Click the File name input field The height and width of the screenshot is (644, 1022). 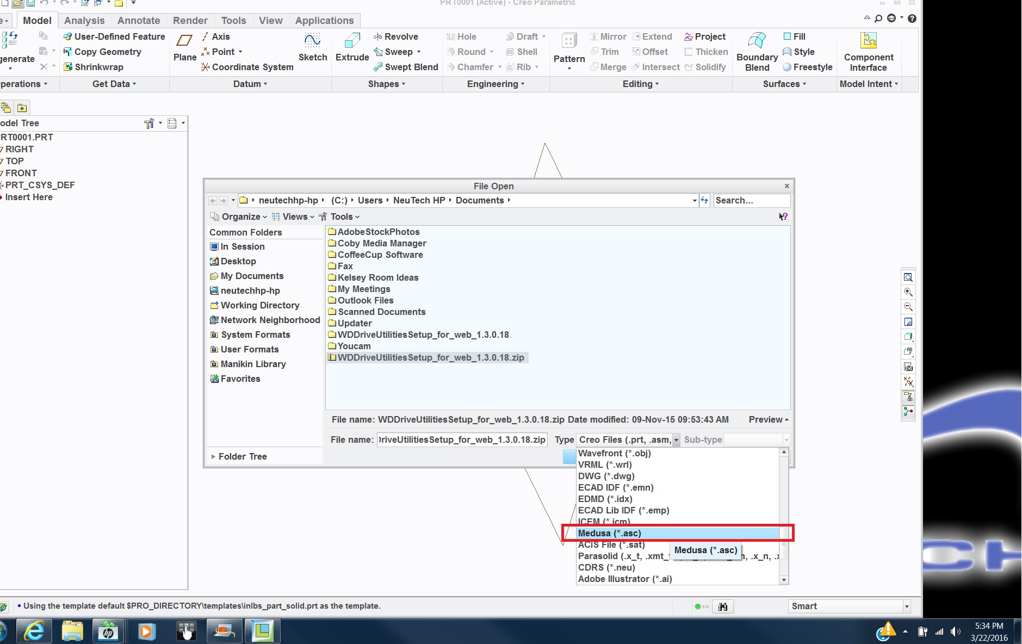pyautogui.click(x=462, y=439)
